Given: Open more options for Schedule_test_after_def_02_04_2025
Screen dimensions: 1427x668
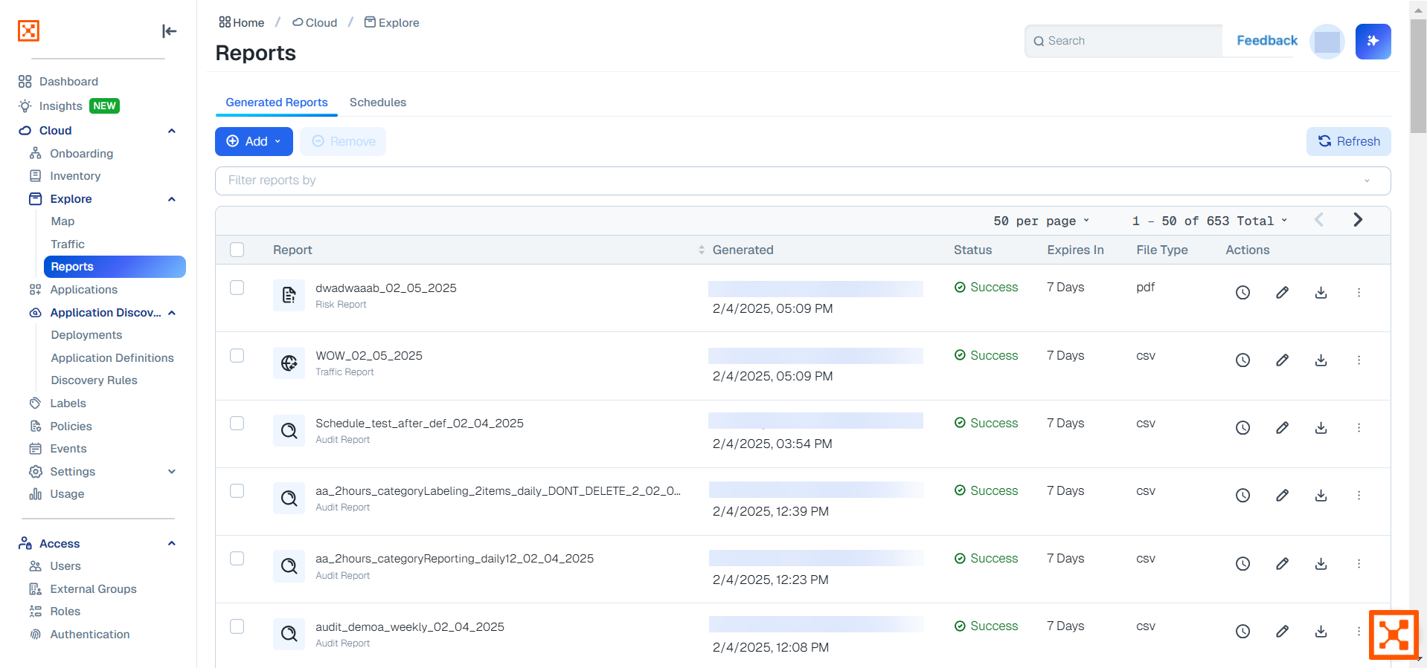Looking at the screenshot, I should coord(1359,428).
